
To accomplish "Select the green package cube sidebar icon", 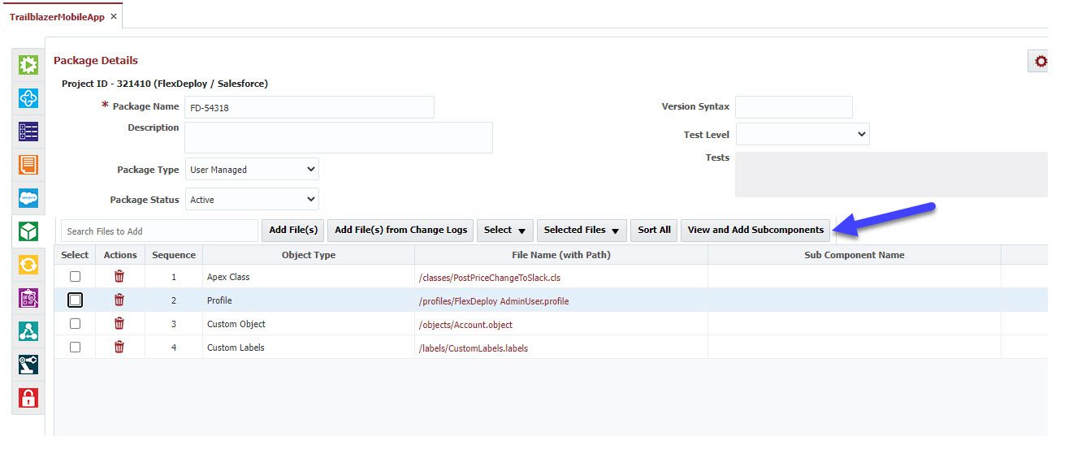I will tap(28, 231).
